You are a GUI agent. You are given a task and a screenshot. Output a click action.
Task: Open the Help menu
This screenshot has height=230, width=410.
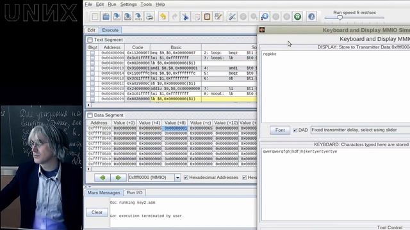(x=160, y=4)
